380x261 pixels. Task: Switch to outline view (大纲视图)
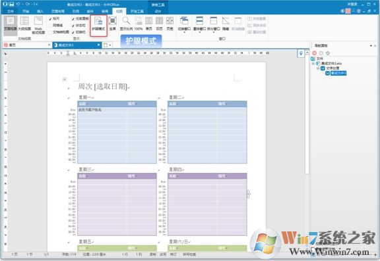(x=24, y=24)
